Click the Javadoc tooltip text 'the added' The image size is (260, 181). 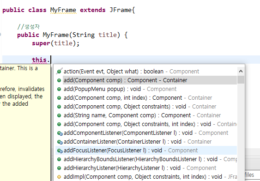tap(15, 104)
